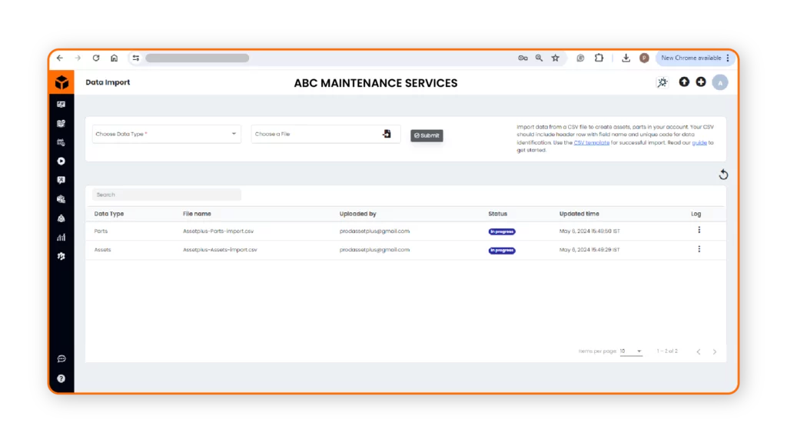This screenshot has width=787, height=443.
Task: Open the boxes inventory icon in the sidebar
Action: [61, 199]
